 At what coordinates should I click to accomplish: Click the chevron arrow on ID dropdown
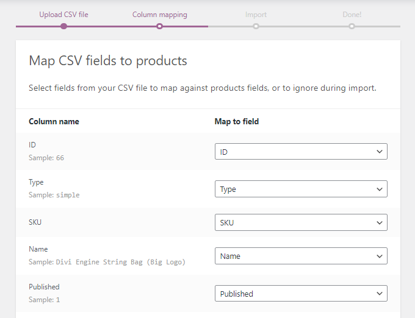point(380,152)
